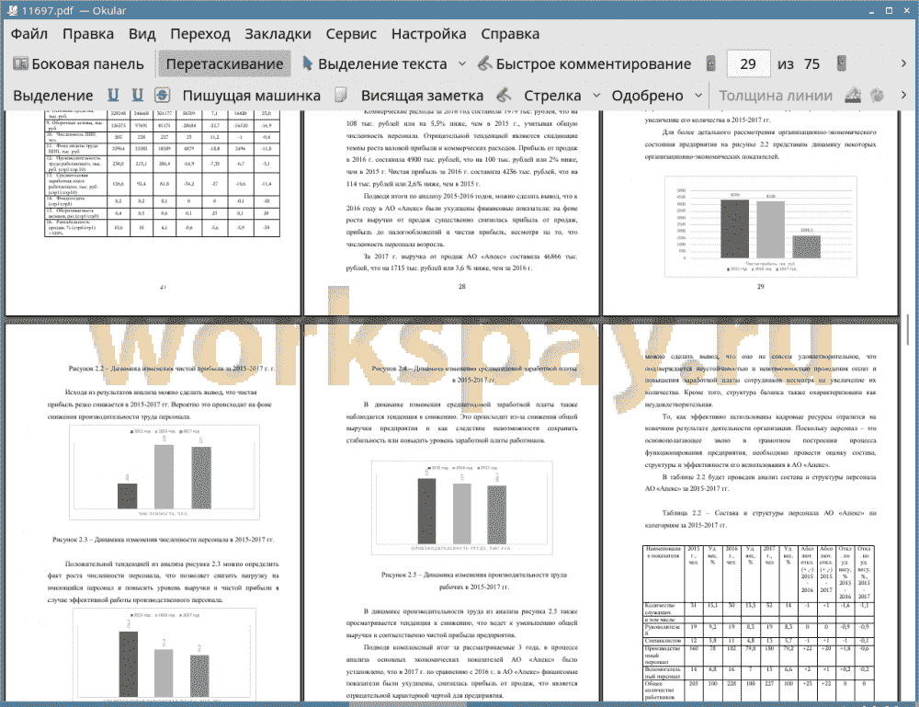Viewport: 919px width, 707px height.
Task: Click the page number 28 at the page bottom
Action: (462, 287)
